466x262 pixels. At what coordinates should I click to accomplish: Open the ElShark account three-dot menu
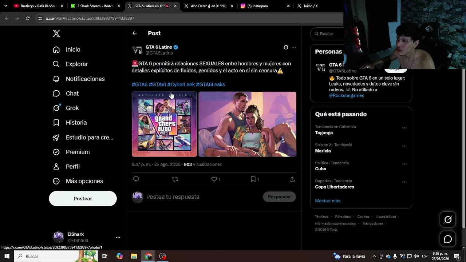tap(118, 237)
